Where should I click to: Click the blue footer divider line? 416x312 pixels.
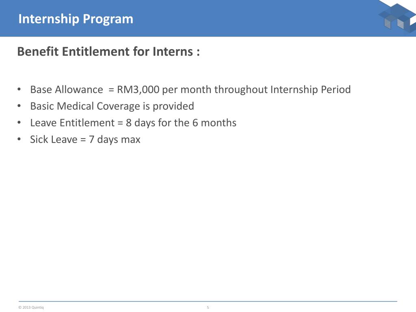click(208, 301)
